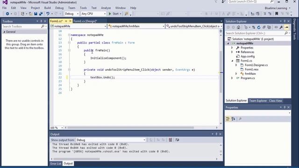Open the Build menu
The image size is (299, 168).
(48, 8)
